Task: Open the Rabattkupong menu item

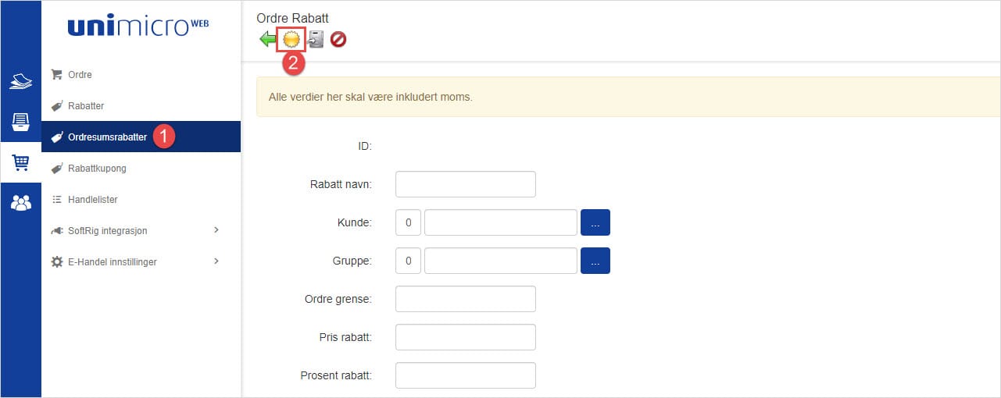Action: [97, 168]
